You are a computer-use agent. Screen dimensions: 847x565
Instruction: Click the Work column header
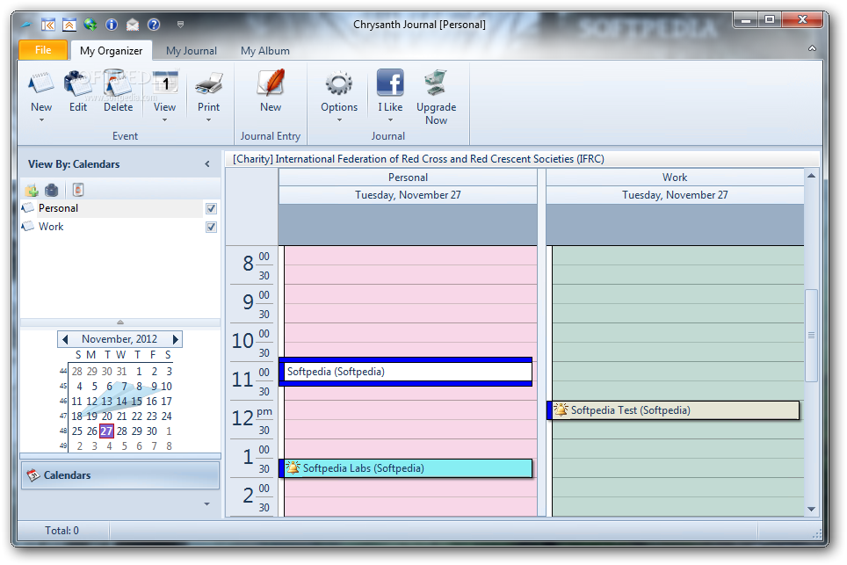(x=675, y=177)
